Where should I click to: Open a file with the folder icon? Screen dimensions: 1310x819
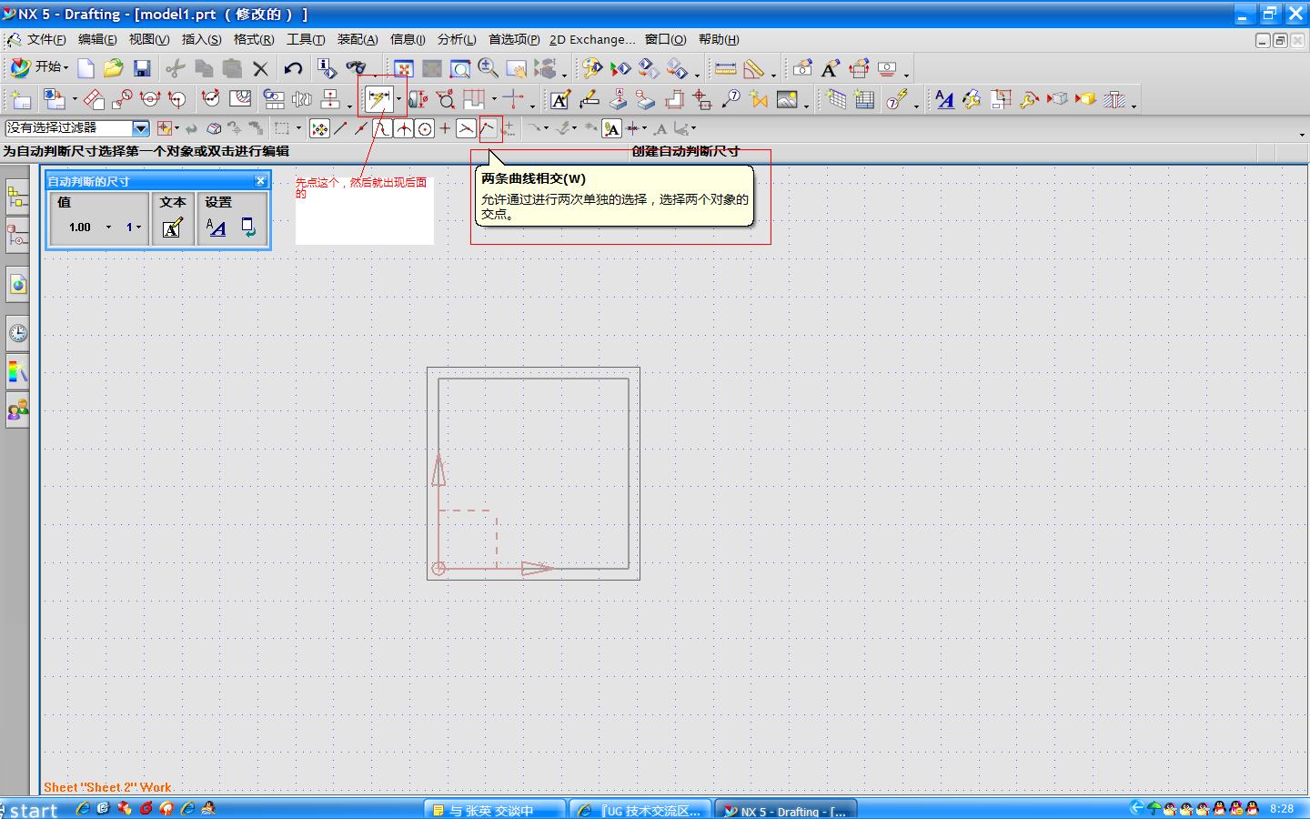click(x=113, y=68)
